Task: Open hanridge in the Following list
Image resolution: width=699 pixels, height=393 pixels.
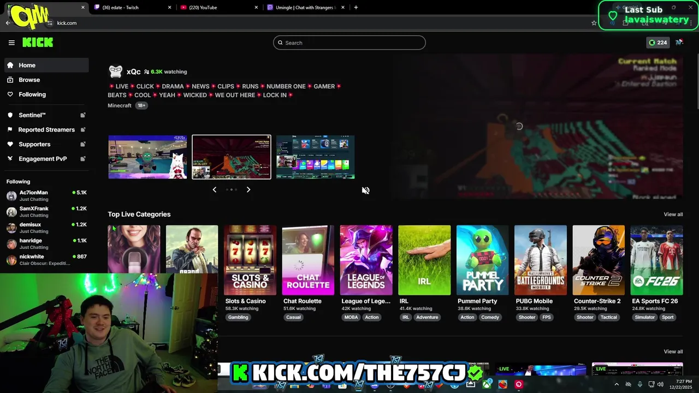Action: click(x=46, y=243)
